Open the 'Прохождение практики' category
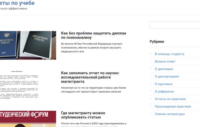Screen dimensions: 201x127 pyautogui.click(x=173, y=107)
